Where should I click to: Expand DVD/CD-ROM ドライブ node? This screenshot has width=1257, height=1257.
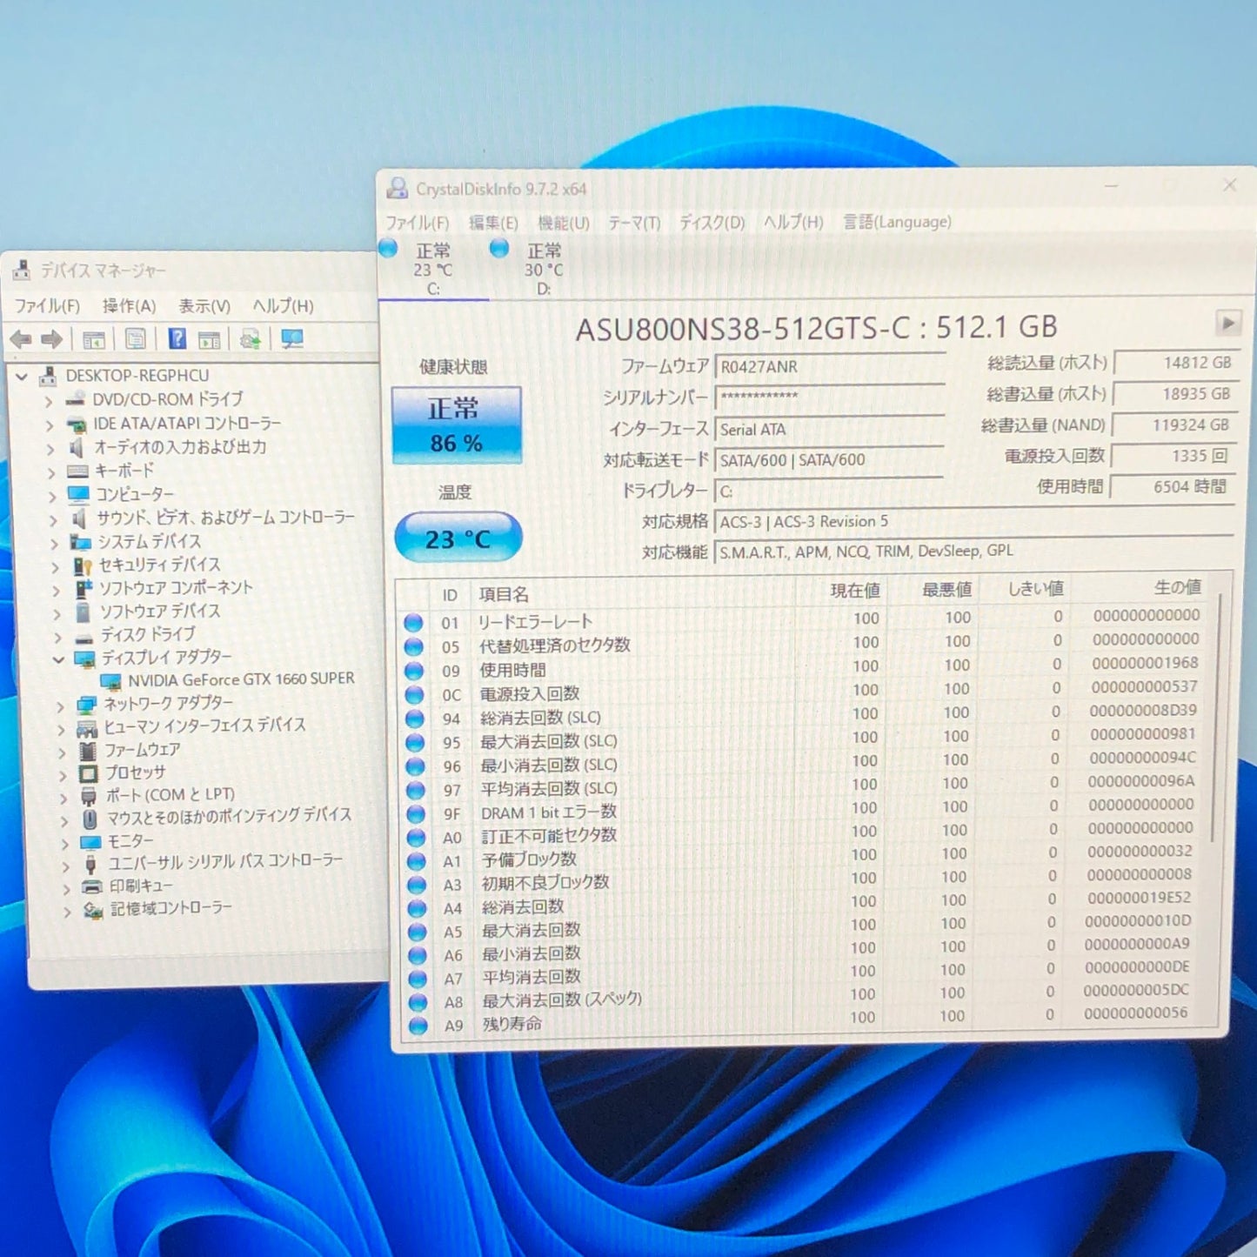click(x=49, y=401)
